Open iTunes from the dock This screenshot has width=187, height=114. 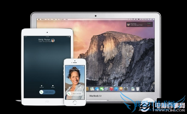point(111,89)
